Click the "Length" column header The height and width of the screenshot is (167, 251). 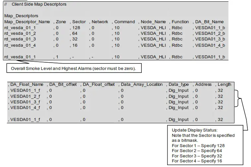point(225,84)
